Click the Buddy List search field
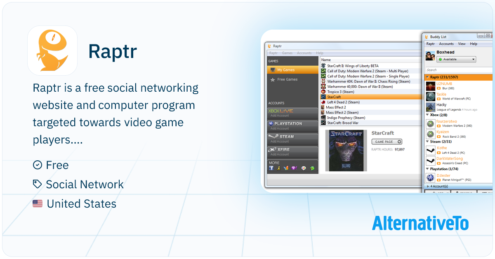 (x=458, y=70)
